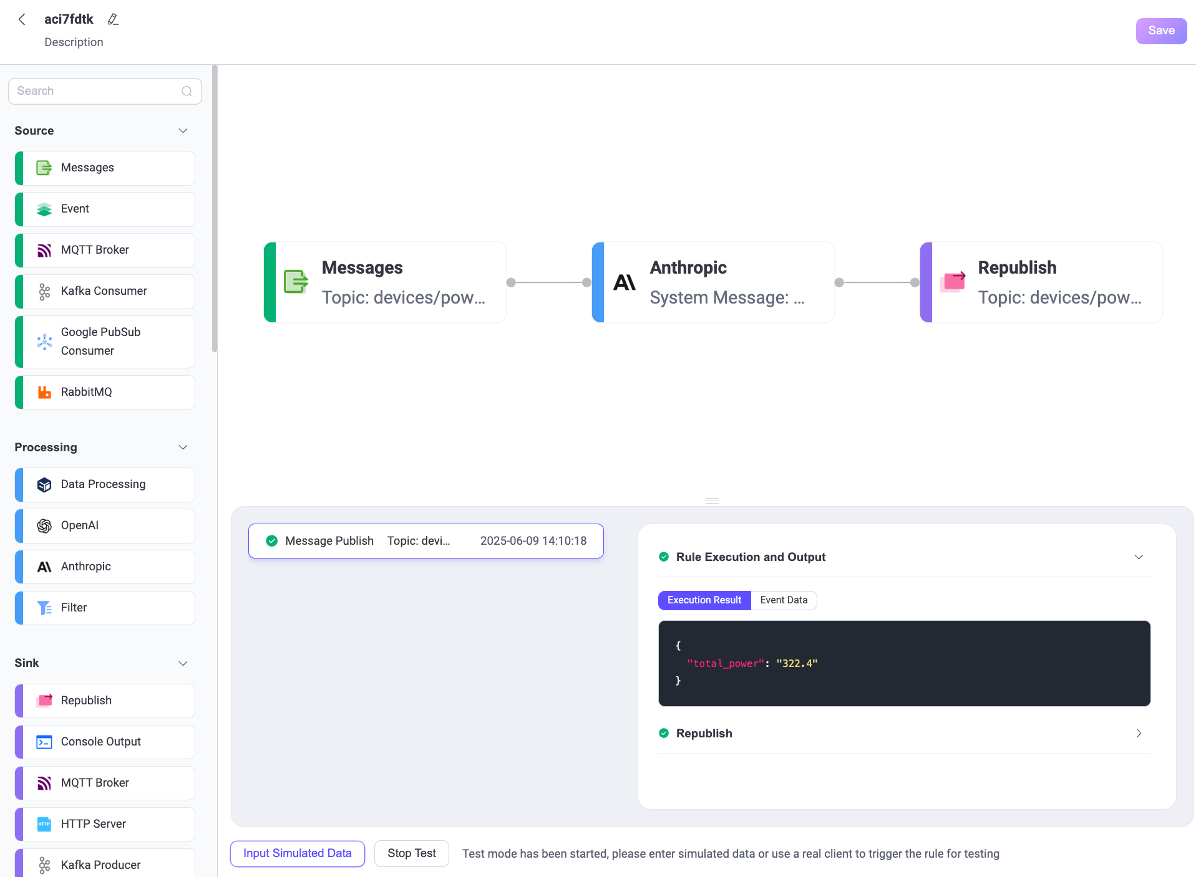Click the Google PubSub Consumer icon

pyautogui.click(x=44, y=342)
